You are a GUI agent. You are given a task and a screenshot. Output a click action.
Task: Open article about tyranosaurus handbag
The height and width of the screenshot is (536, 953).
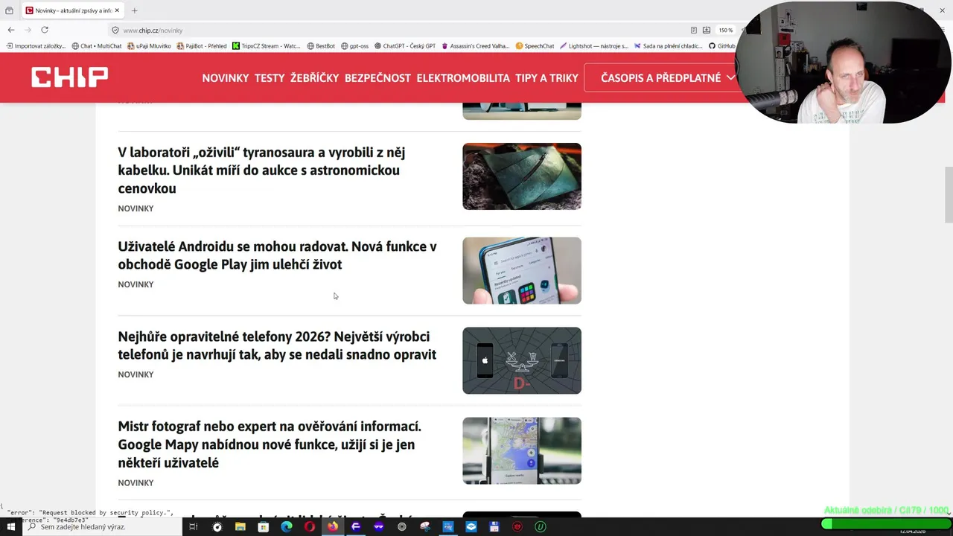coord(261,170)
